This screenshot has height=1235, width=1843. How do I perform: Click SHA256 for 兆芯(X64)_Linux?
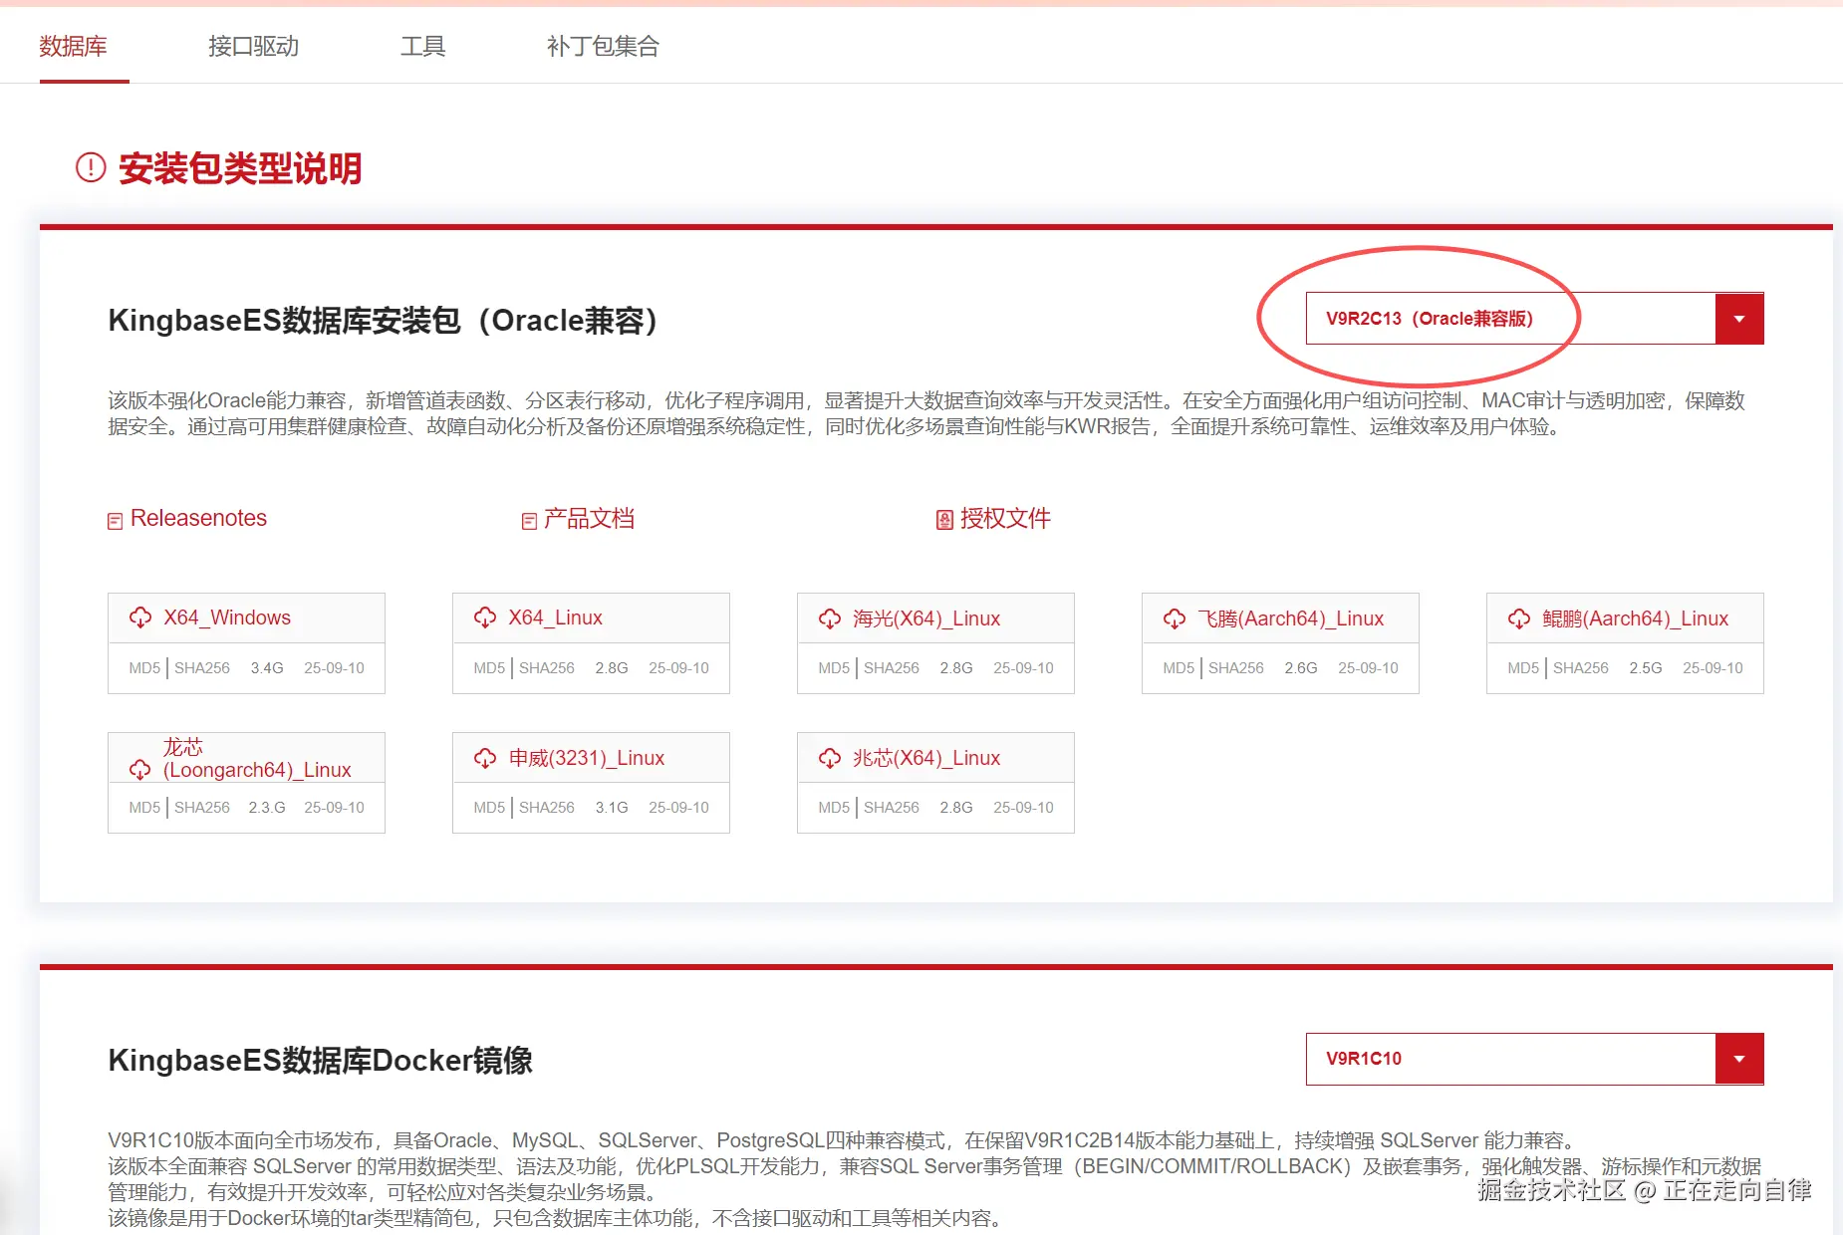pyautogui.click(x=892, y=808)
